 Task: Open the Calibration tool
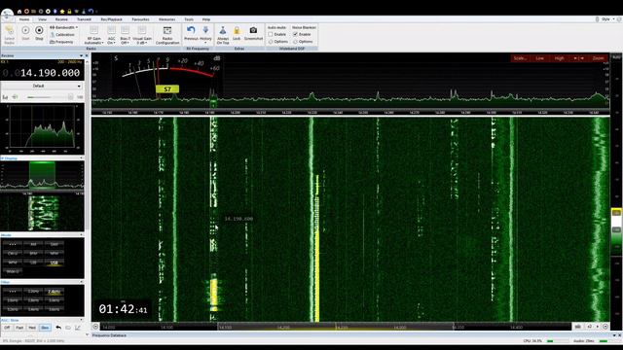[62, 35]
